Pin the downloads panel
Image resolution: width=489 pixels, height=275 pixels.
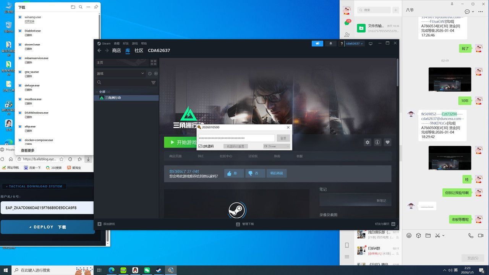pos(96,7)
